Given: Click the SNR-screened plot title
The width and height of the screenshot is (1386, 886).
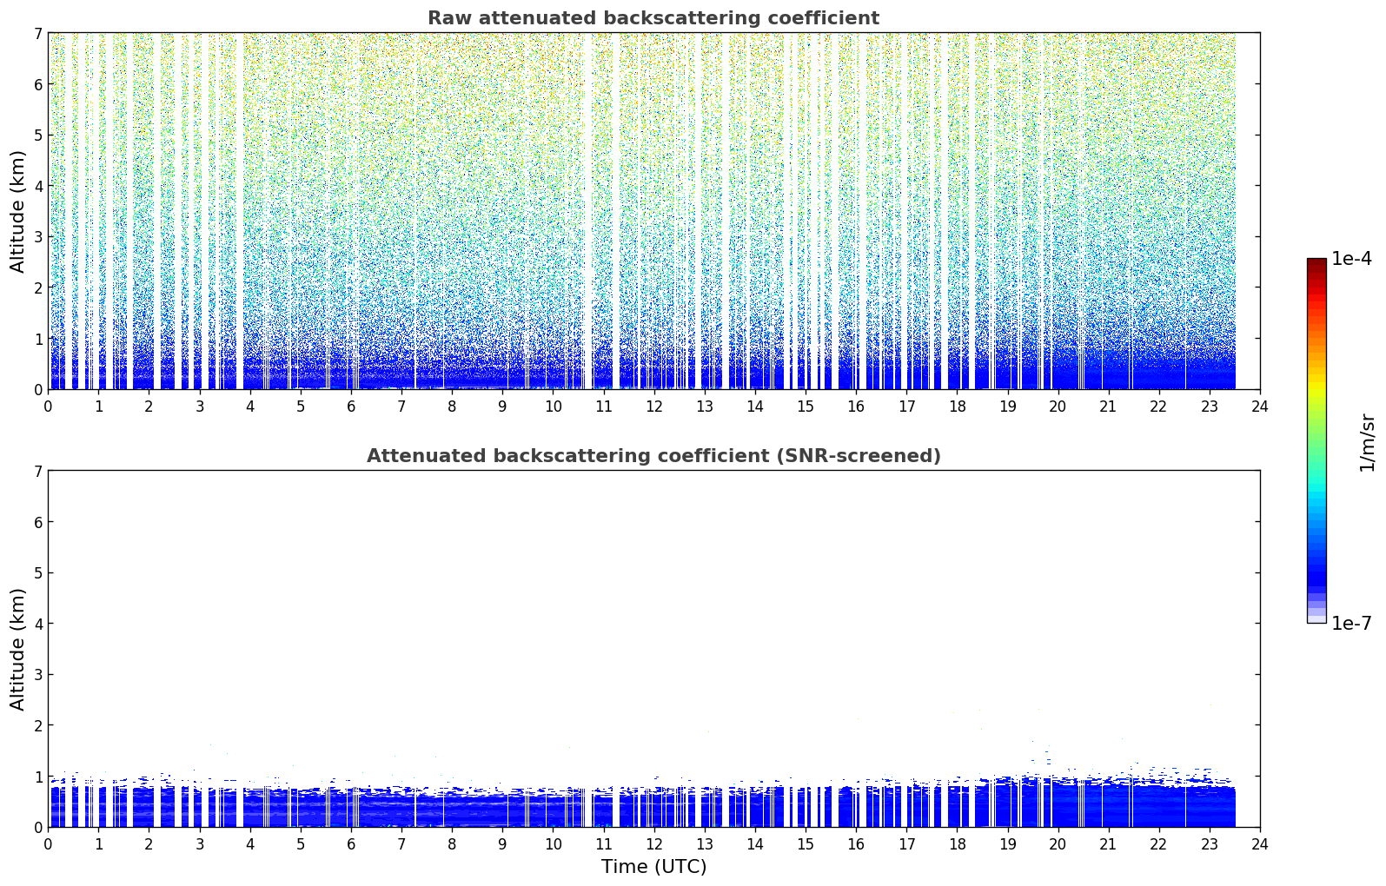Looking at the screenshot, I should tap(653, 456).
